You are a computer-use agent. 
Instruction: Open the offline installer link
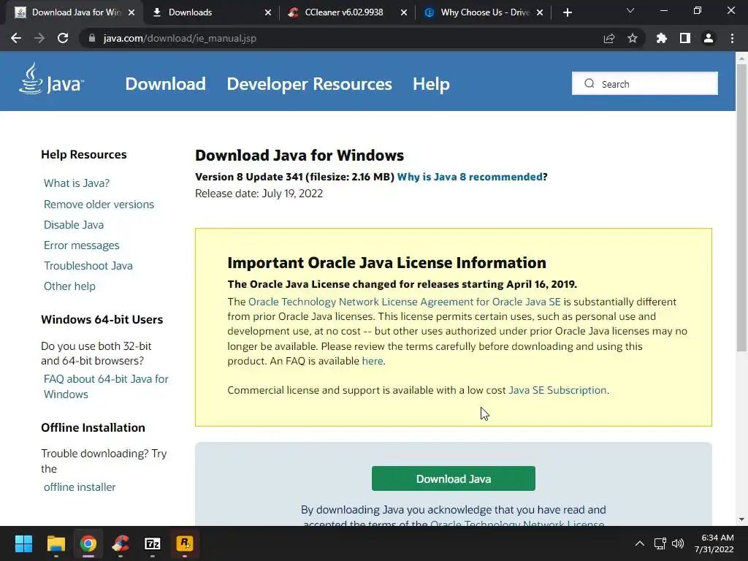(80, 487)
